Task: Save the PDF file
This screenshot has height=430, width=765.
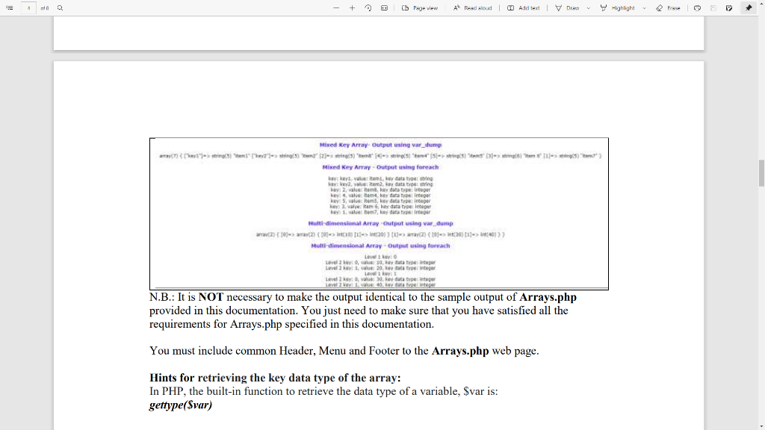Action: 713,8
